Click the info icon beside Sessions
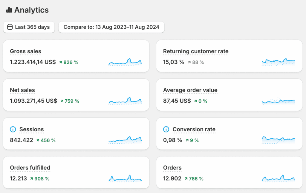This screenshot has height=193, width=306. [13, 129]
